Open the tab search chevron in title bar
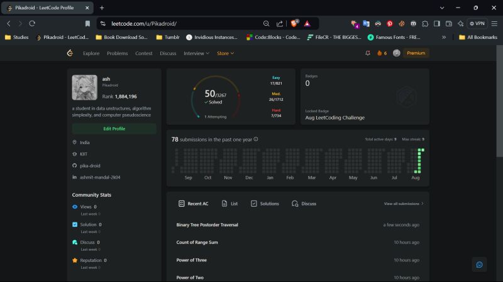This screenshot has width=503, height=282. pos(442,8)
